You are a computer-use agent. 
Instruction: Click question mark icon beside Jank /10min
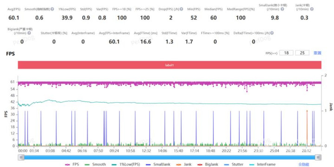[x=312, y=9]
